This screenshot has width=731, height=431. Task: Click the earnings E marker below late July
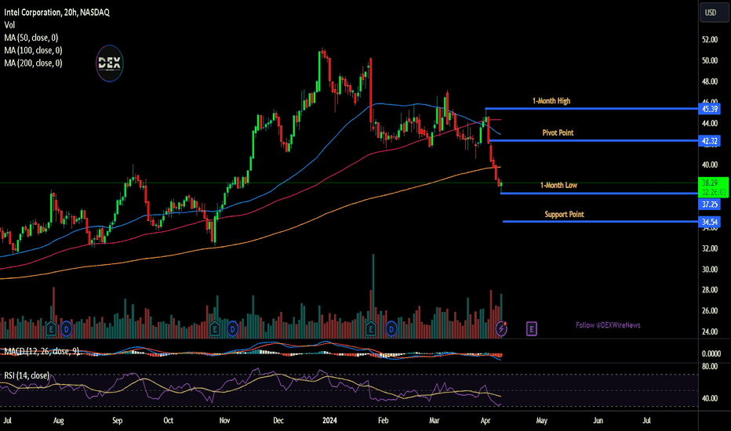pyautogui.click(x=51, y=329)
